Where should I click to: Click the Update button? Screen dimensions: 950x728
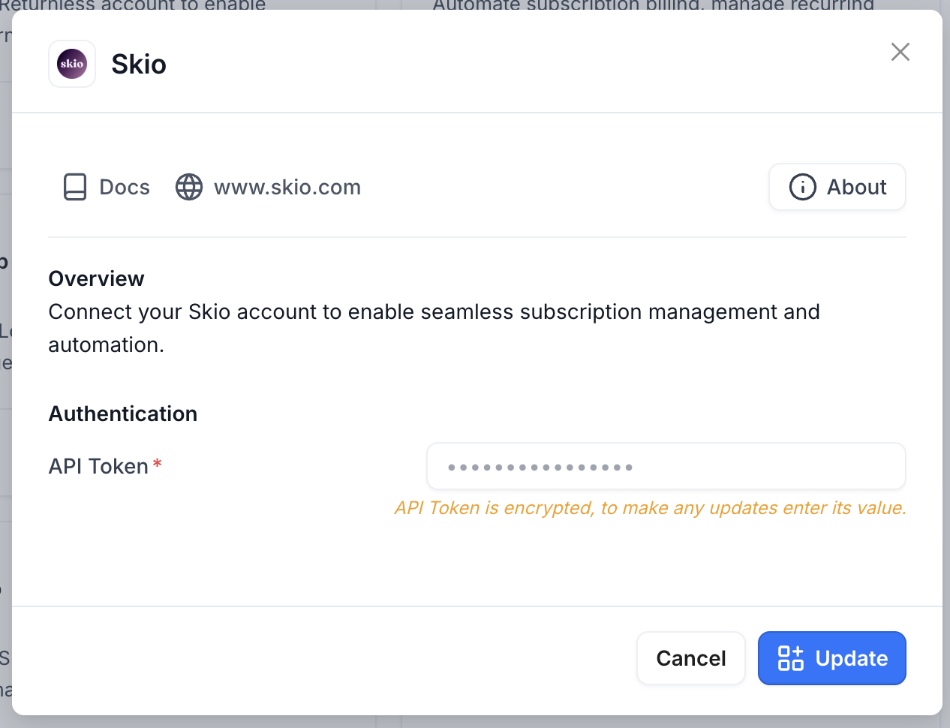pyautogui.click(x=832, y=658)
